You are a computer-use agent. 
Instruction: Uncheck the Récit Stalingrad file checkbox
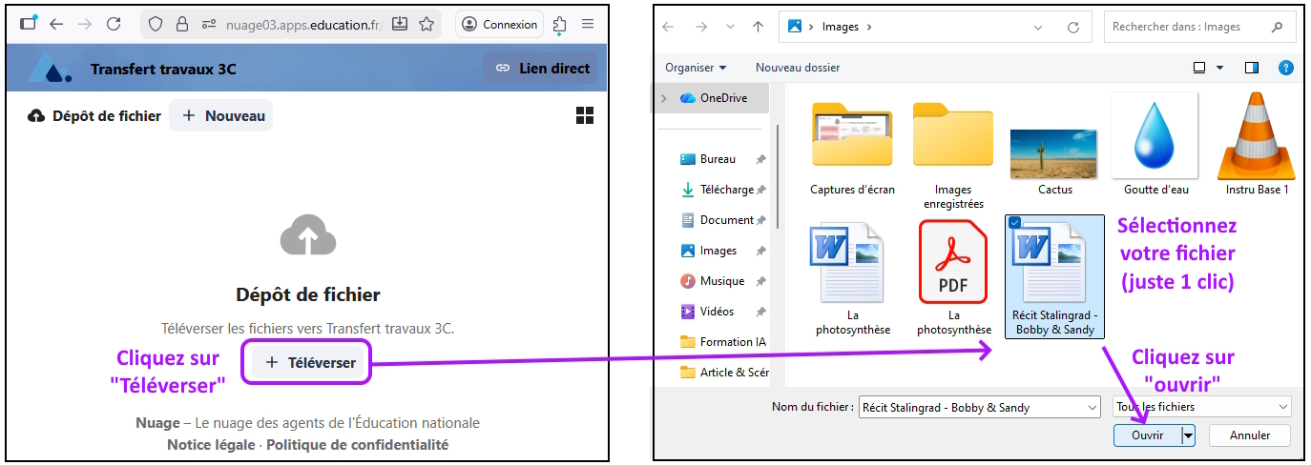1014,223
